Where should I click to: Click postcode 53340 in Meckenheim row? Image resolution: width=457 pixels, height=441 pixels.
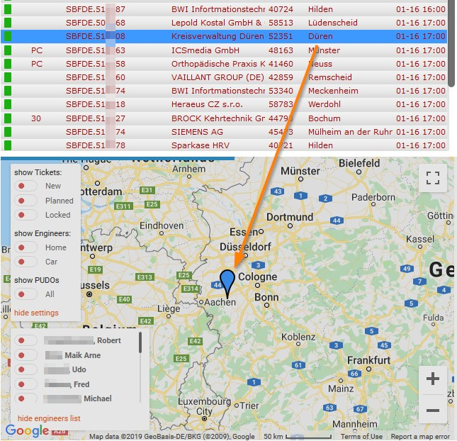tap(281, 91)
